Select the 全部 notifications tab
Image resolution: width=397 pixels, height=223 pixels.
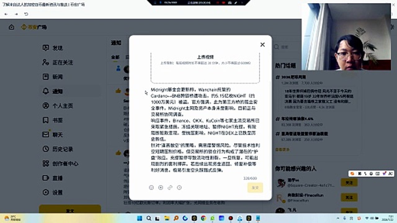tap(115, 57)
